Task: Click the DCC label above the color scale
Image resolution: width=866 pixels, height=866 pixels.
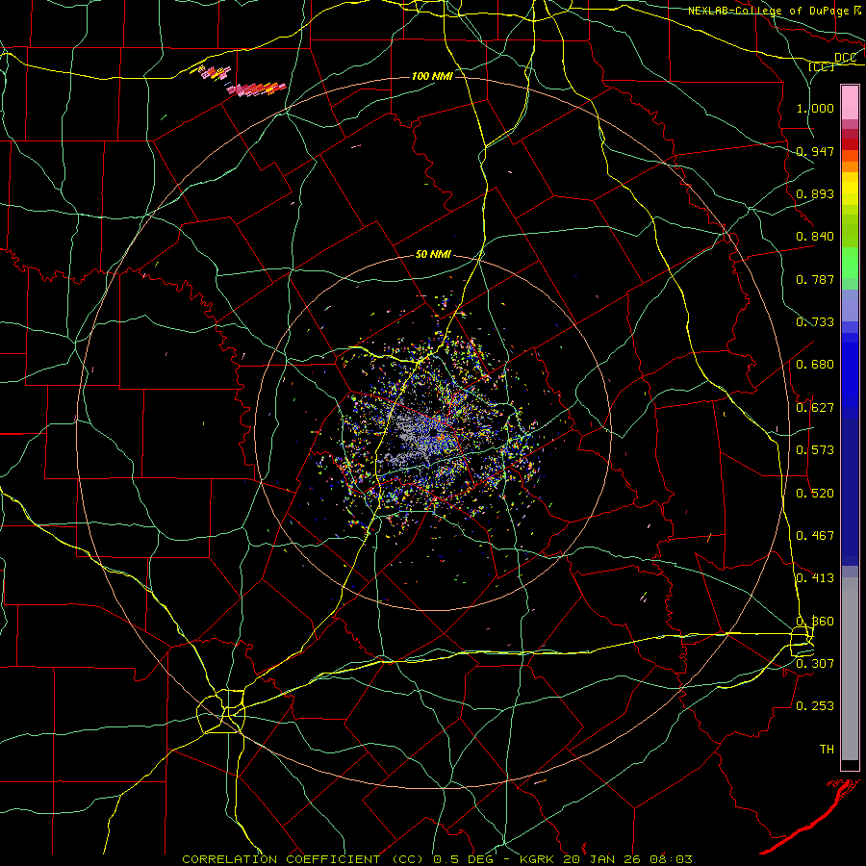Action: click(x=845, y=58)
